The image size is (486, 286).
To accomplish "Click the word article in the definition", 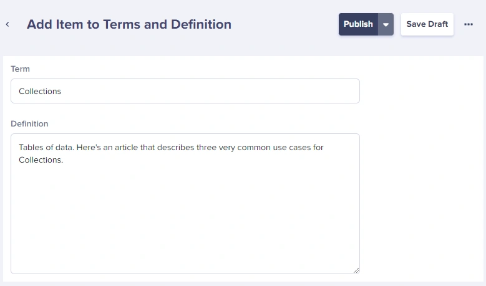I will [x=126, y=147].
